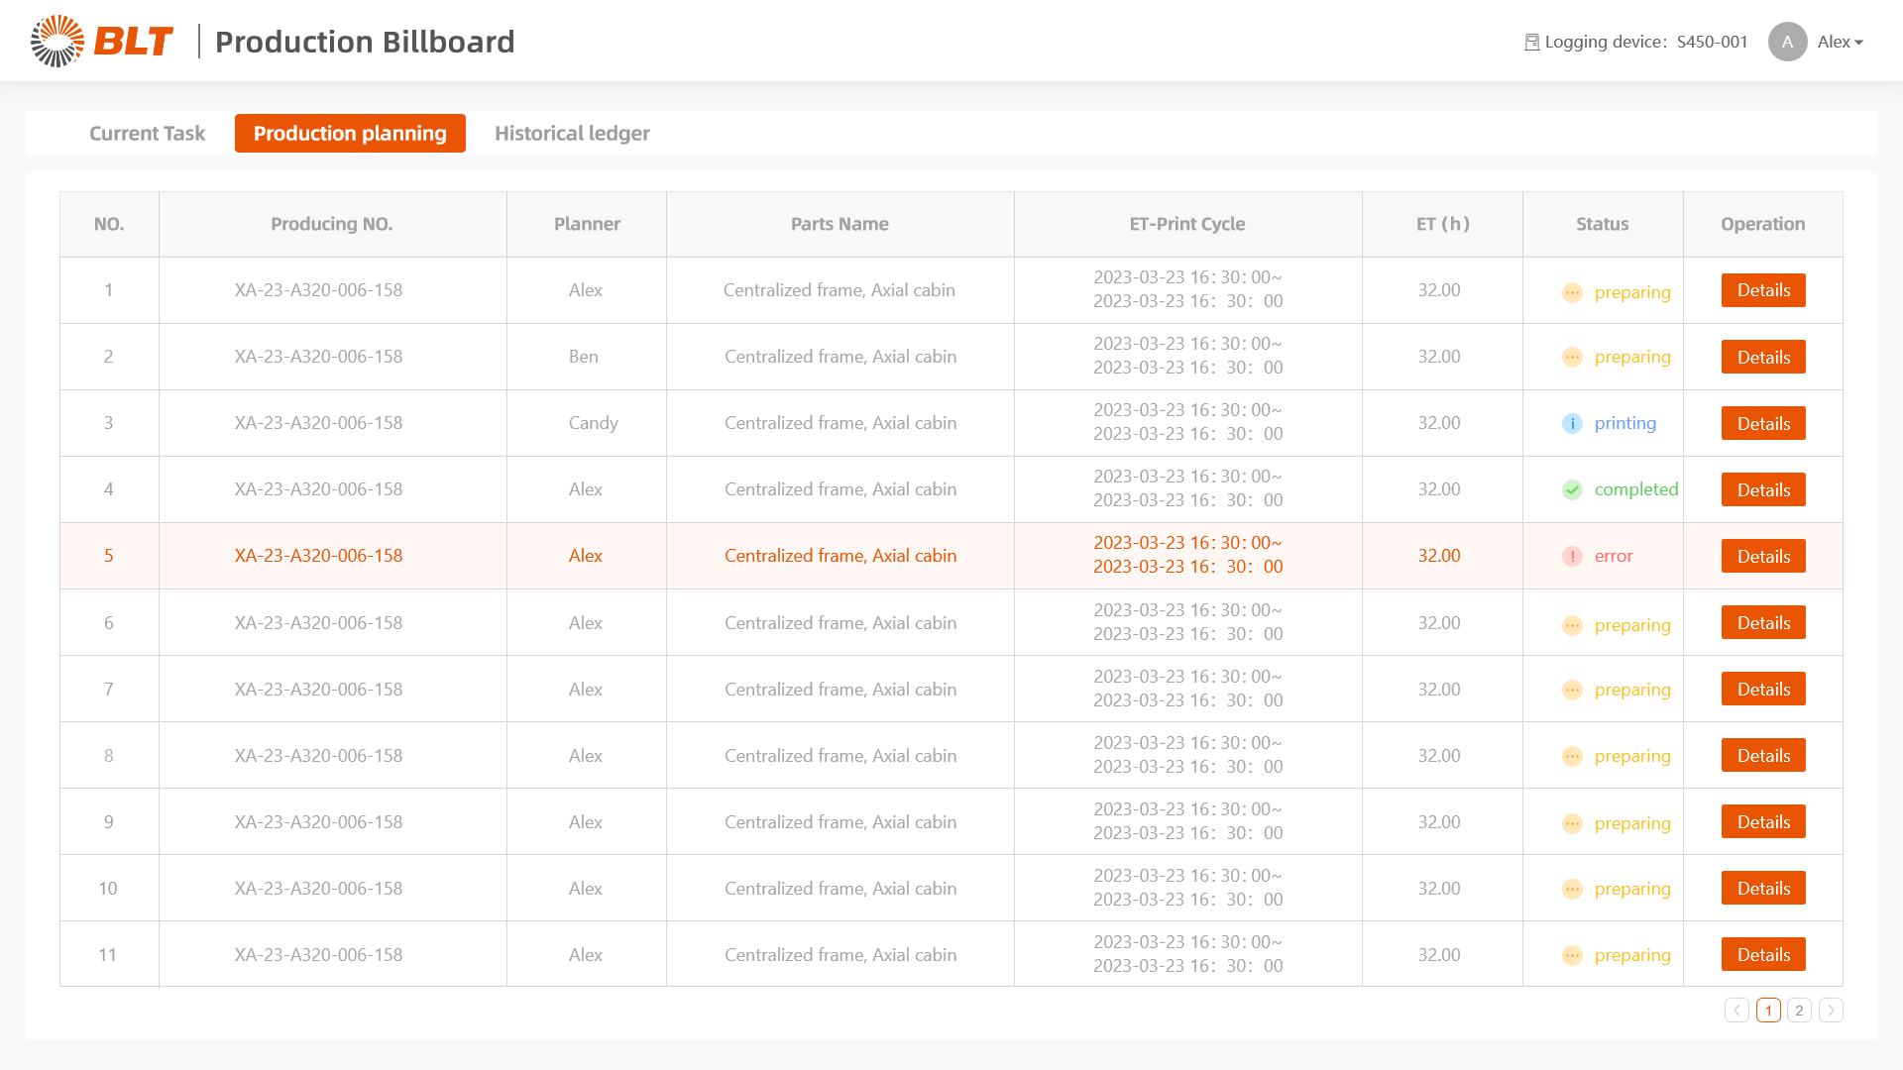Image resolution: width=1903 pixels, height=1070 pixels.
Task: Click the blue printing status icon in row 3
Action: [1572, 424]
